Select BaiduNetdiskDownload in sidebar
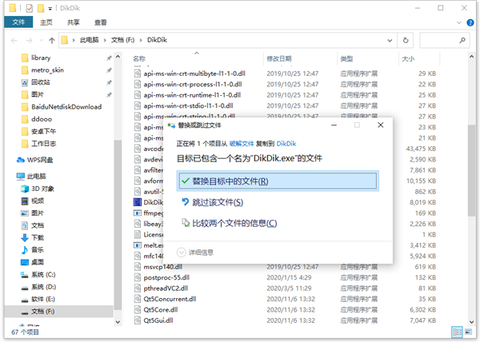 coord(66,106)
